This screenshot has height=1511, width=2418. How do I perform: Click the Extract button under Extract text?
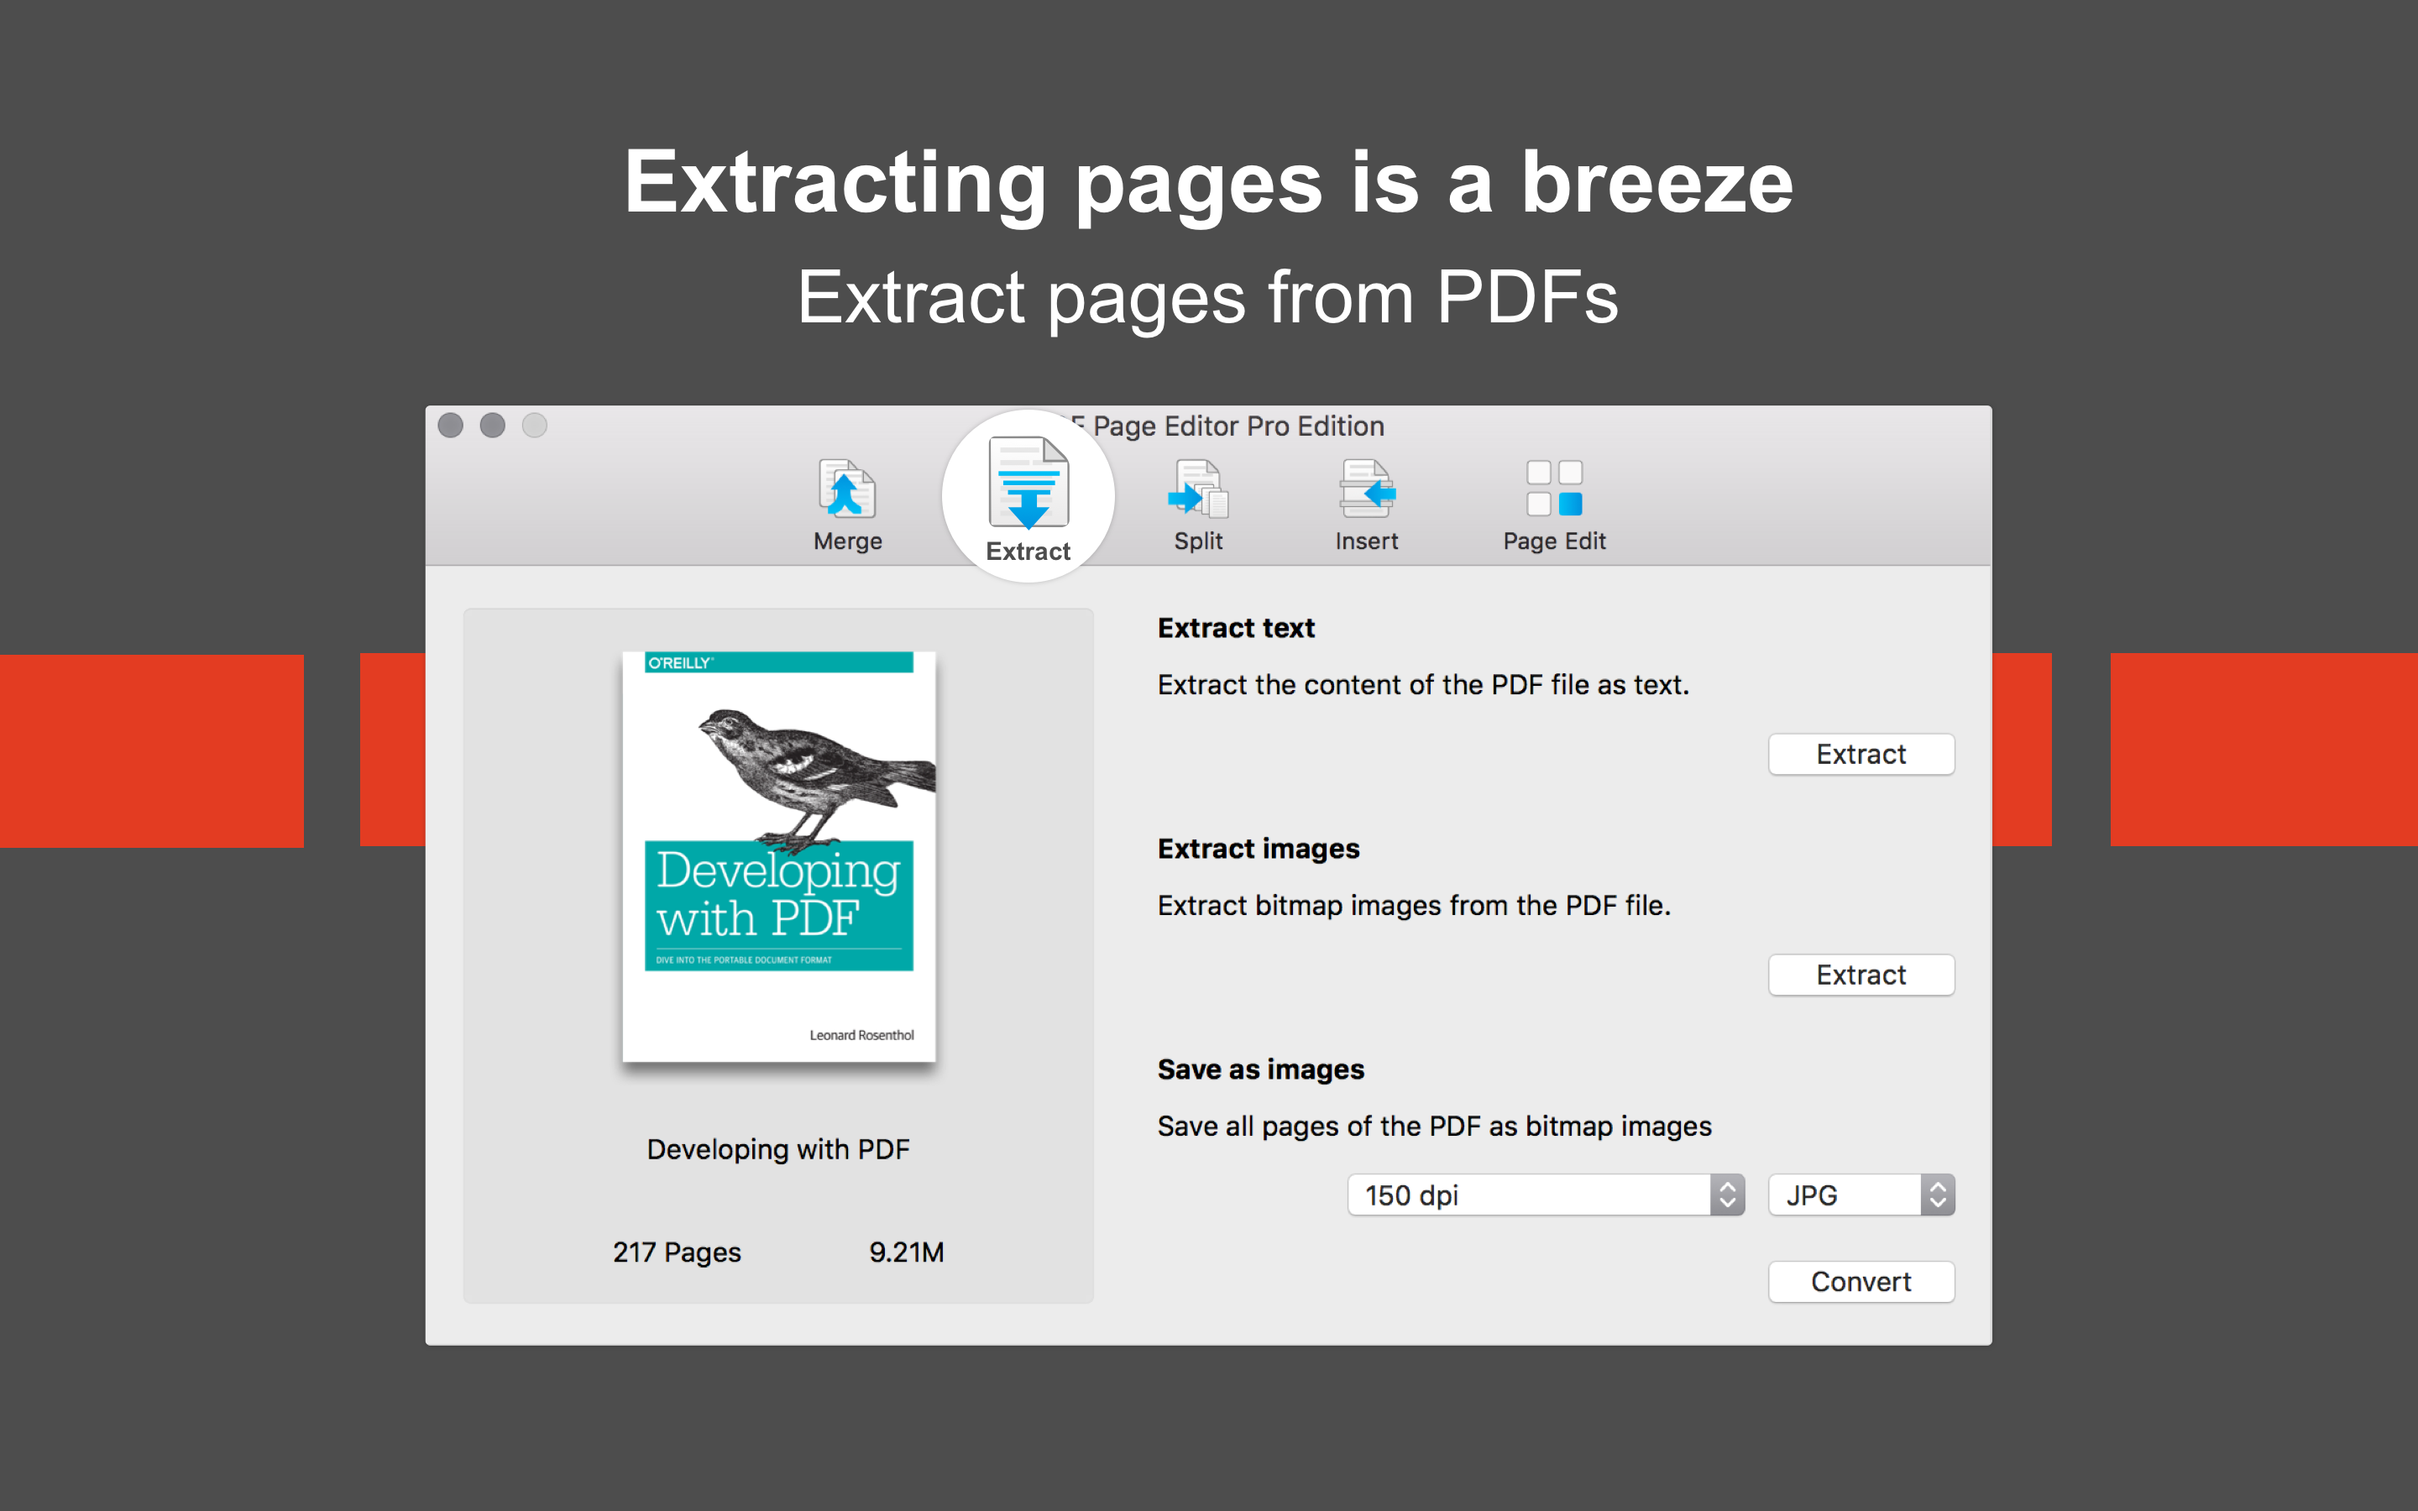(1861, 755)
